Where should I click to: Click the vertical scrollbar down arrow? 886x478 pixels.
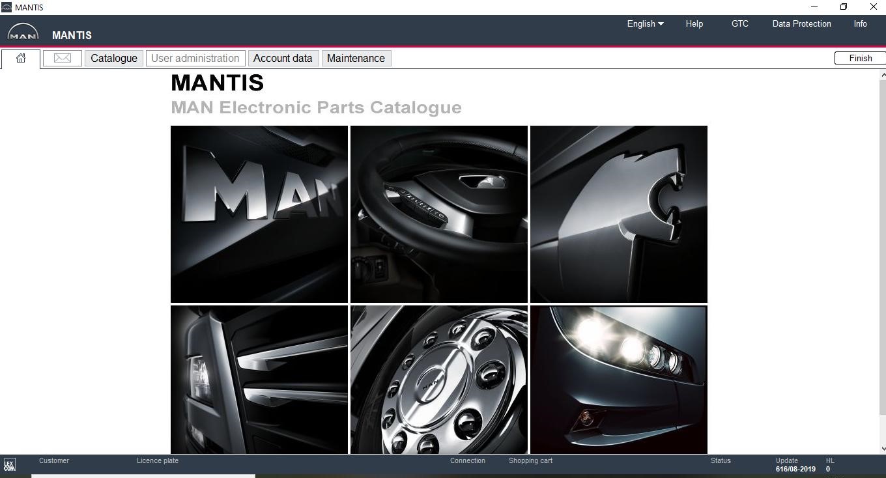[x=883, y=448]
